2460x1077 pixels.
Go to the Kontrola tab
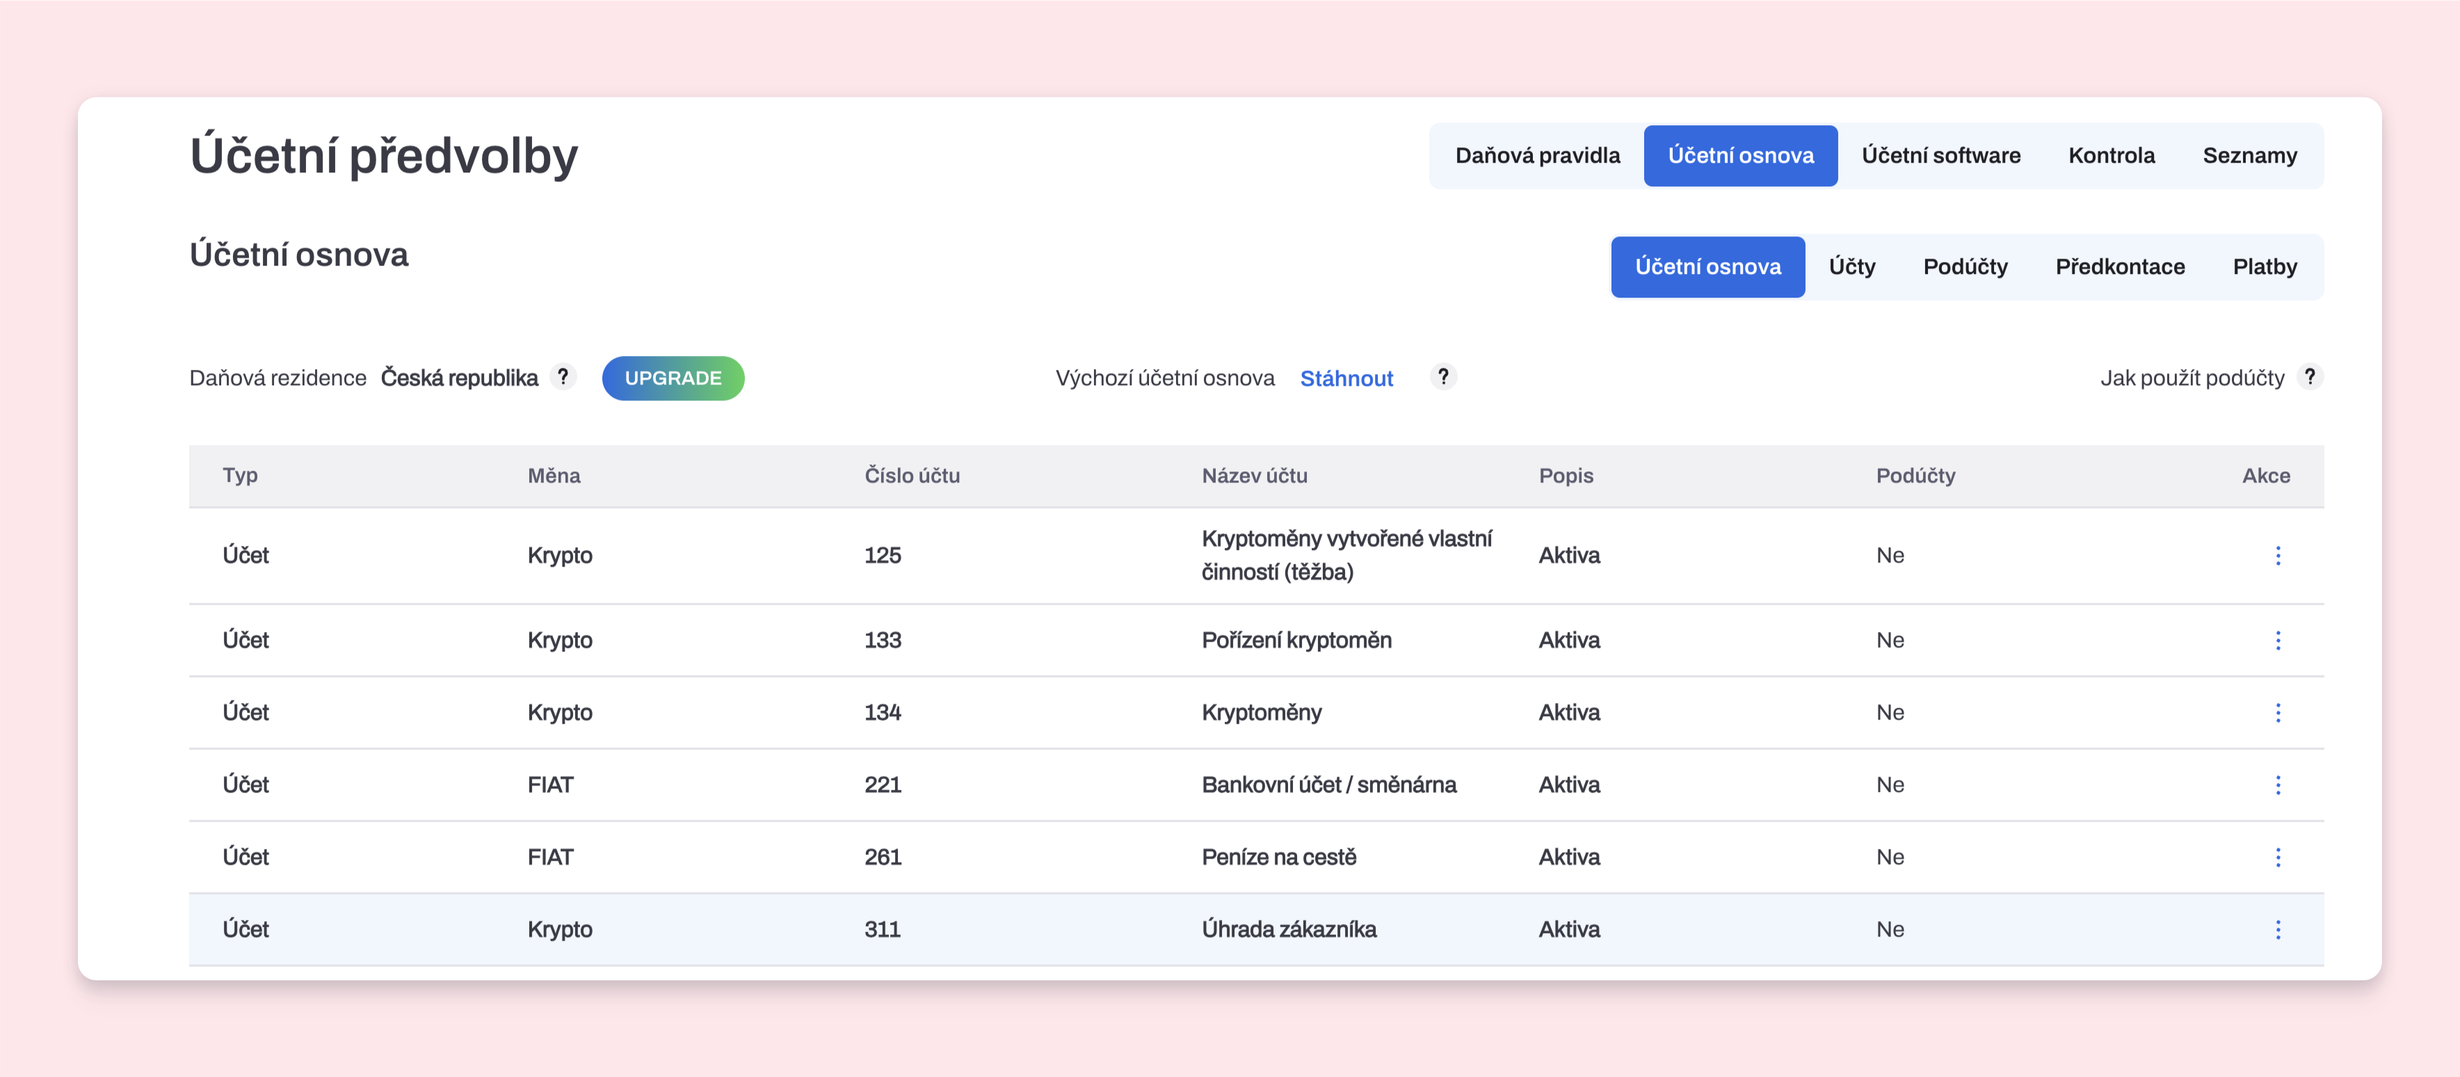[x=2112, y=156]
